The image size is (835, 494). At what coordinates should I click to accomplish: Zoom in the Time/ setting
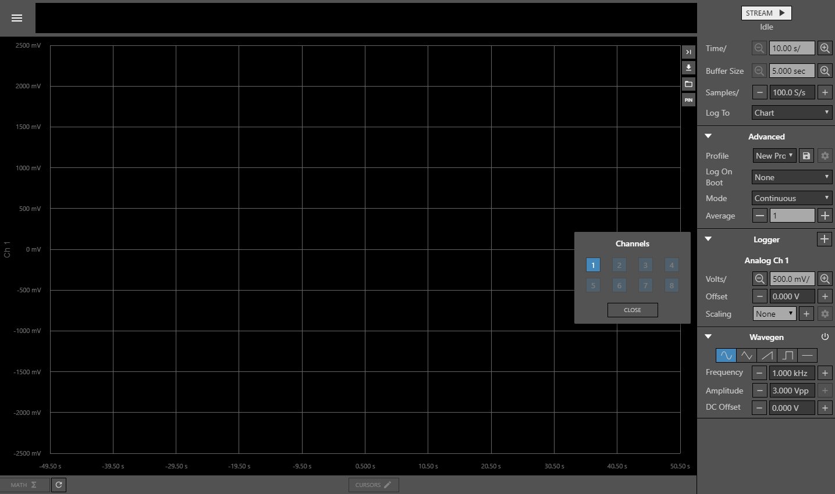825,48
